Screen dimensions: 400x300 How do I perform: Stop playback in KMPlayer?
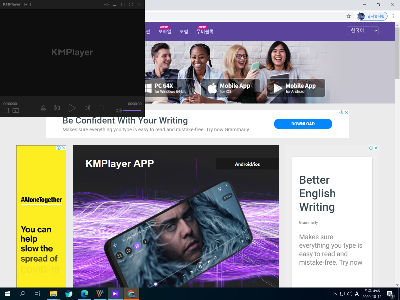pyautogui.click(x=101, y=108)
